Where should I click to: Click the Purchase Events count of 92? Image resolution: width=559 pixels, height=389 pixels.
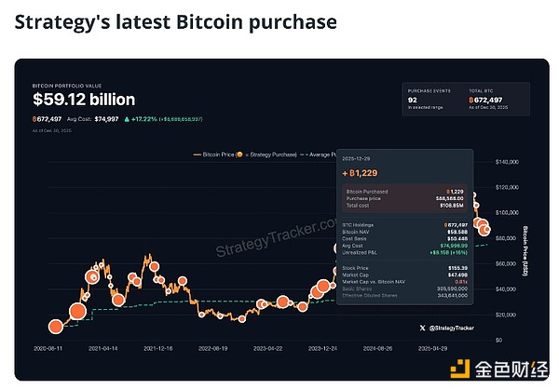coord(413,99)
